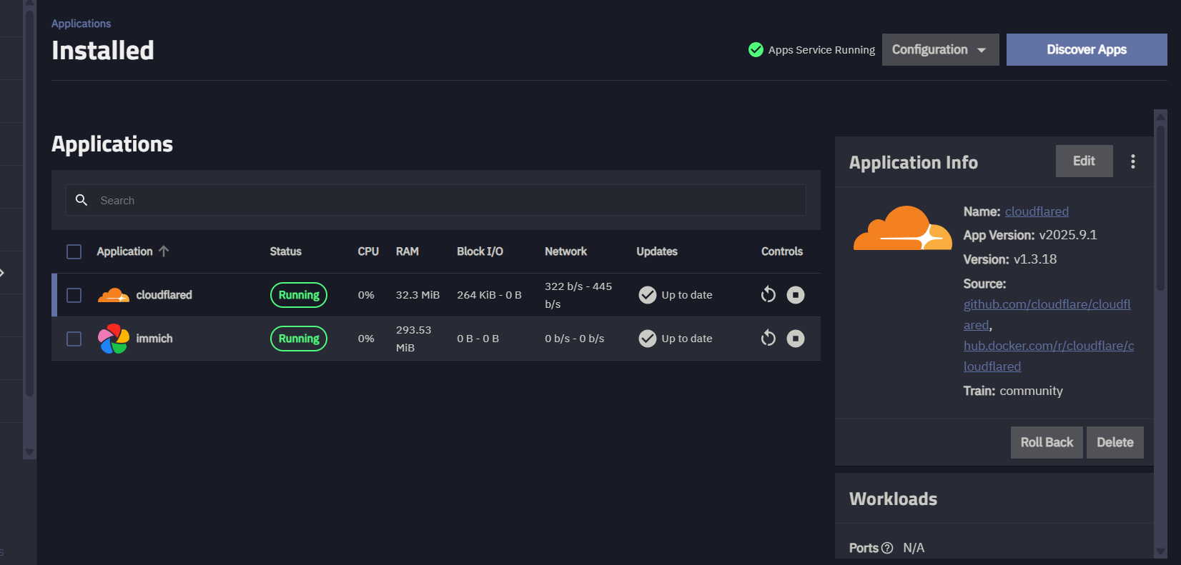Click the cloudflared Running status badge
Viewport: 1181px width, 565px height.
click(x=299, y=295)
